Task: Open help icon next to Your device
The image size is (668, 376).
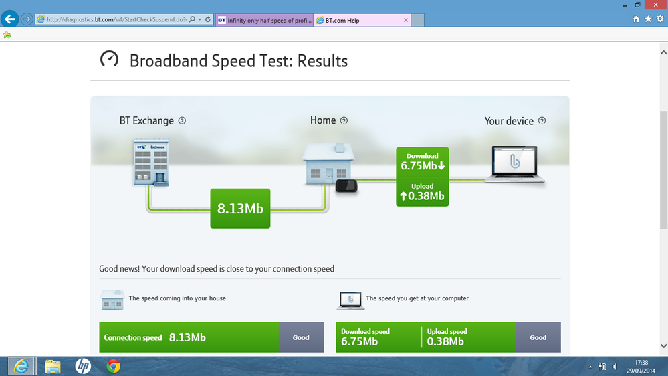Action: point(542,120)
